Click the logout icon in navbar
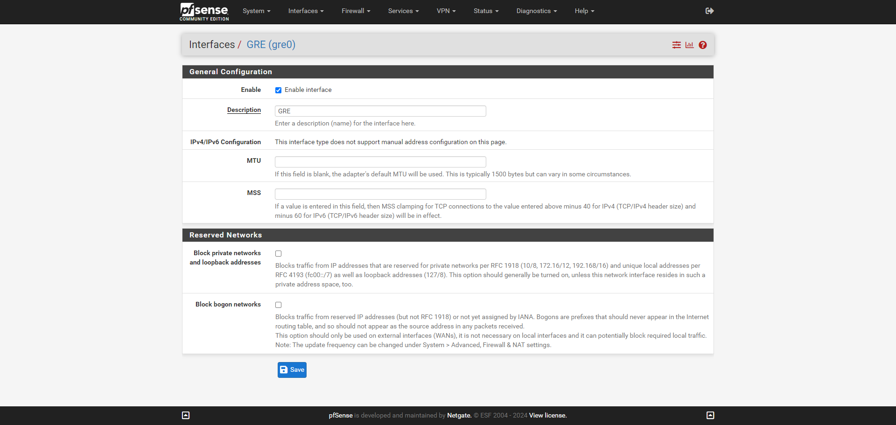The height and width of the screenshot is (425, 896). [x=709, y=11]
